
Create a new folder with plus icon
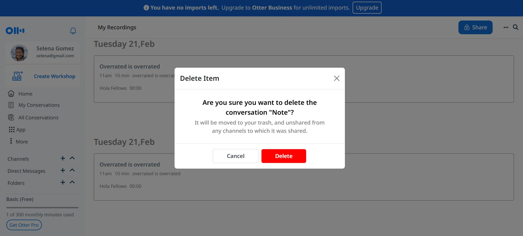coord(63,183)
